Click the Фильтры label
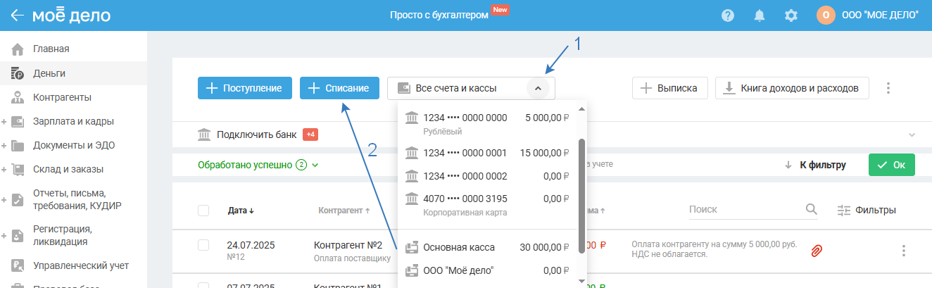The image size is (932, 288). (876, 210)
